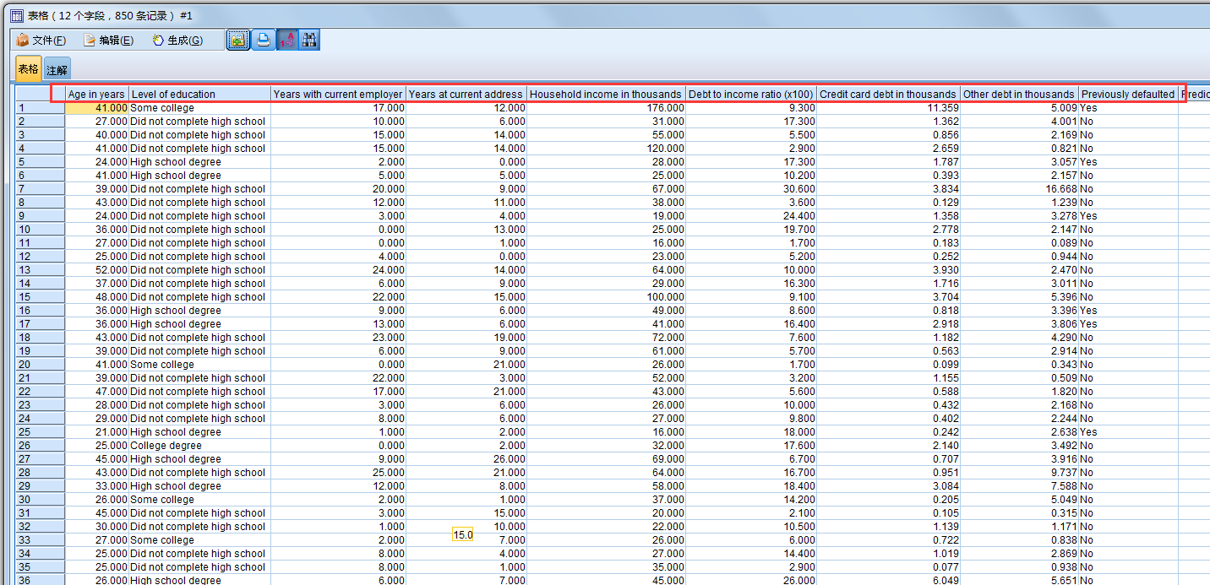
Task: Open the 生成(G) menu
Action: [x=183, y=40]
